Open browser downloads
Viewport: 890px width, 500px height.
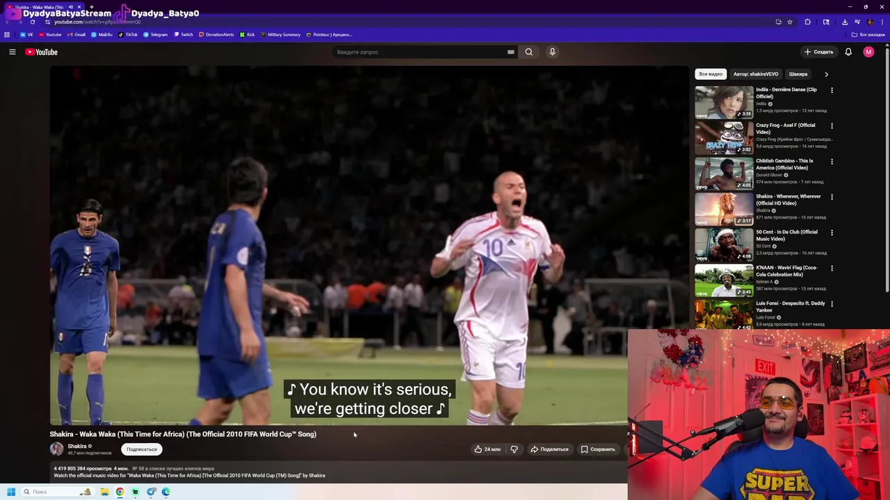pos(845,22)
